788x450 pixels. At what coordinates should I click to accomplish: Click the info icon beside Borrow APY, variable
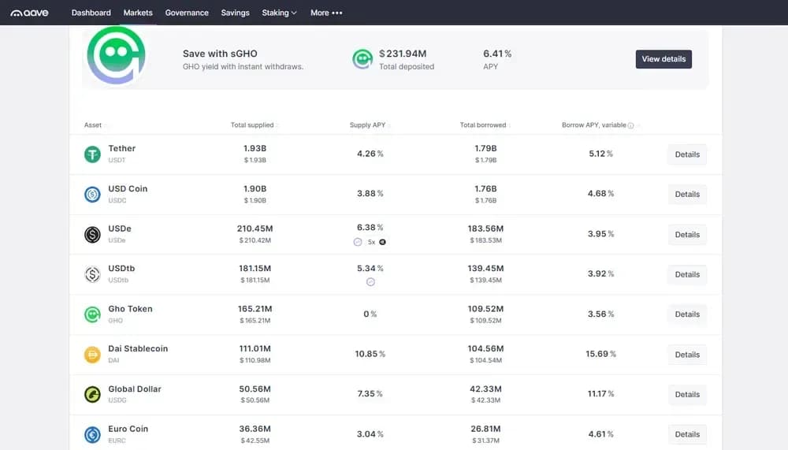coord(631,125)
